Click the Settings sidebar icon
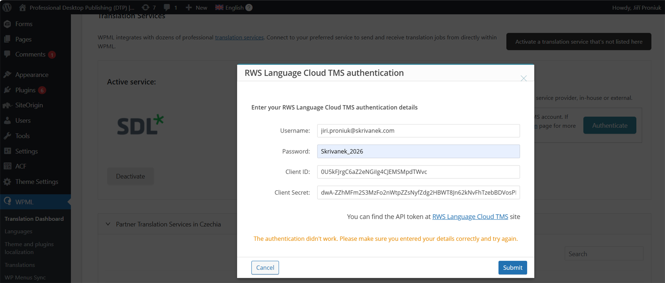 pos(7,151)
